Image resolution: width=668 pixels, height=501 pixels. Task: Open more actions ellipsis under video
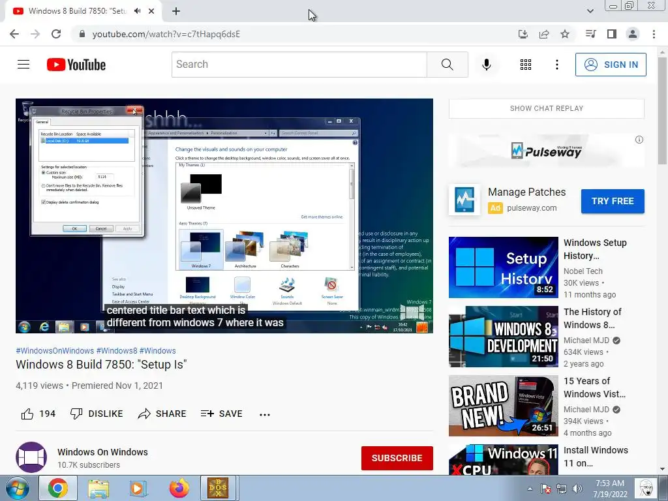point(265,414)
